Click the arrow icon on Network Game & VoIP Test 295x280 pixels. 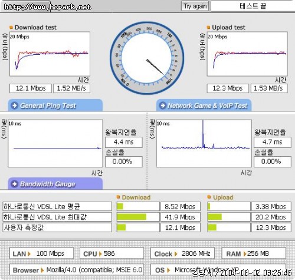[x=163, y=106]
